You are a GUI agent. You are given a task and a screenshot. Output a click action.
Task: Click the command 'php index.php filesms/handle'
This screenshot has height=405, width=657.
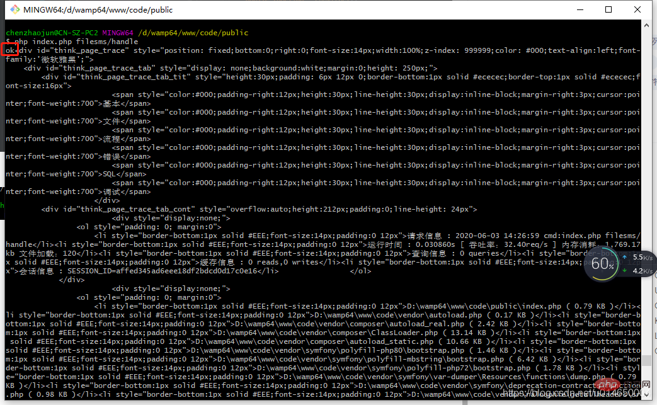click(x=76, y=42)
